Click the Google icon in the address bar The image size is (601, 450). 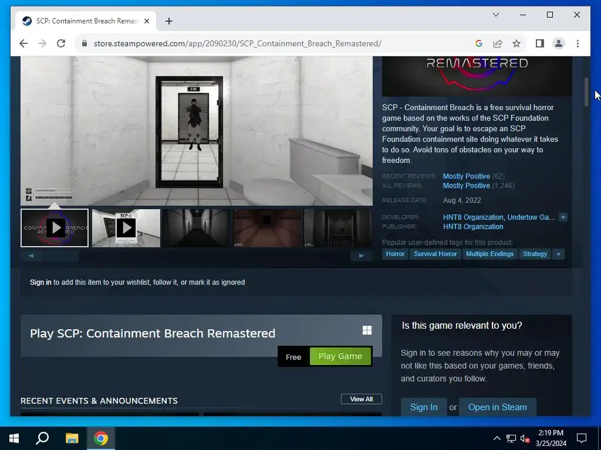[x=479, y=43]
